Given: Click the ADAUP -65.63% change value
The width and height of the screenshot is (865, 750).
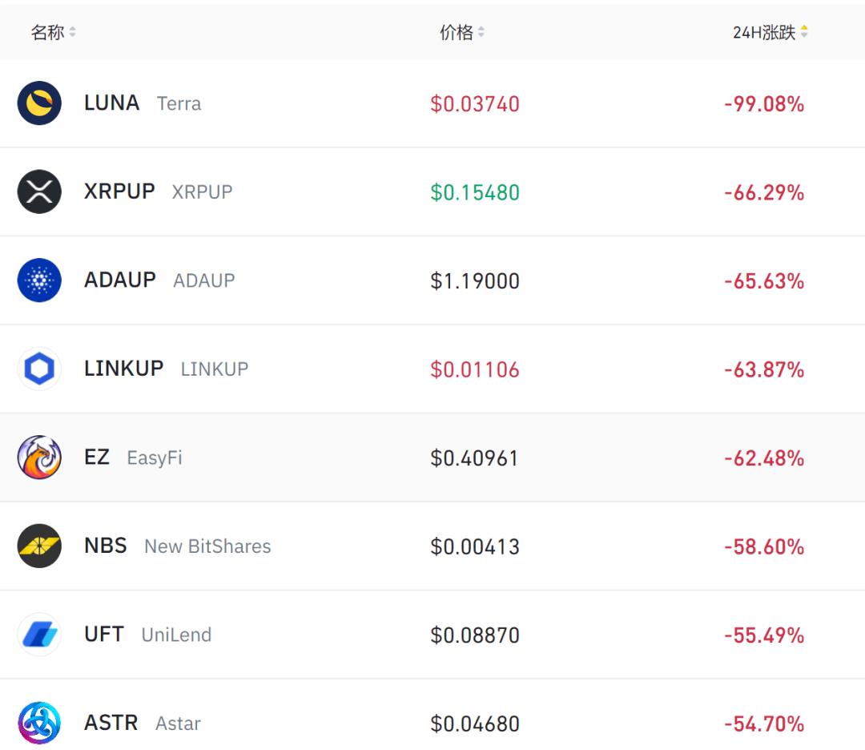Looking at the screenshot, I should click(x=764, y=281).
